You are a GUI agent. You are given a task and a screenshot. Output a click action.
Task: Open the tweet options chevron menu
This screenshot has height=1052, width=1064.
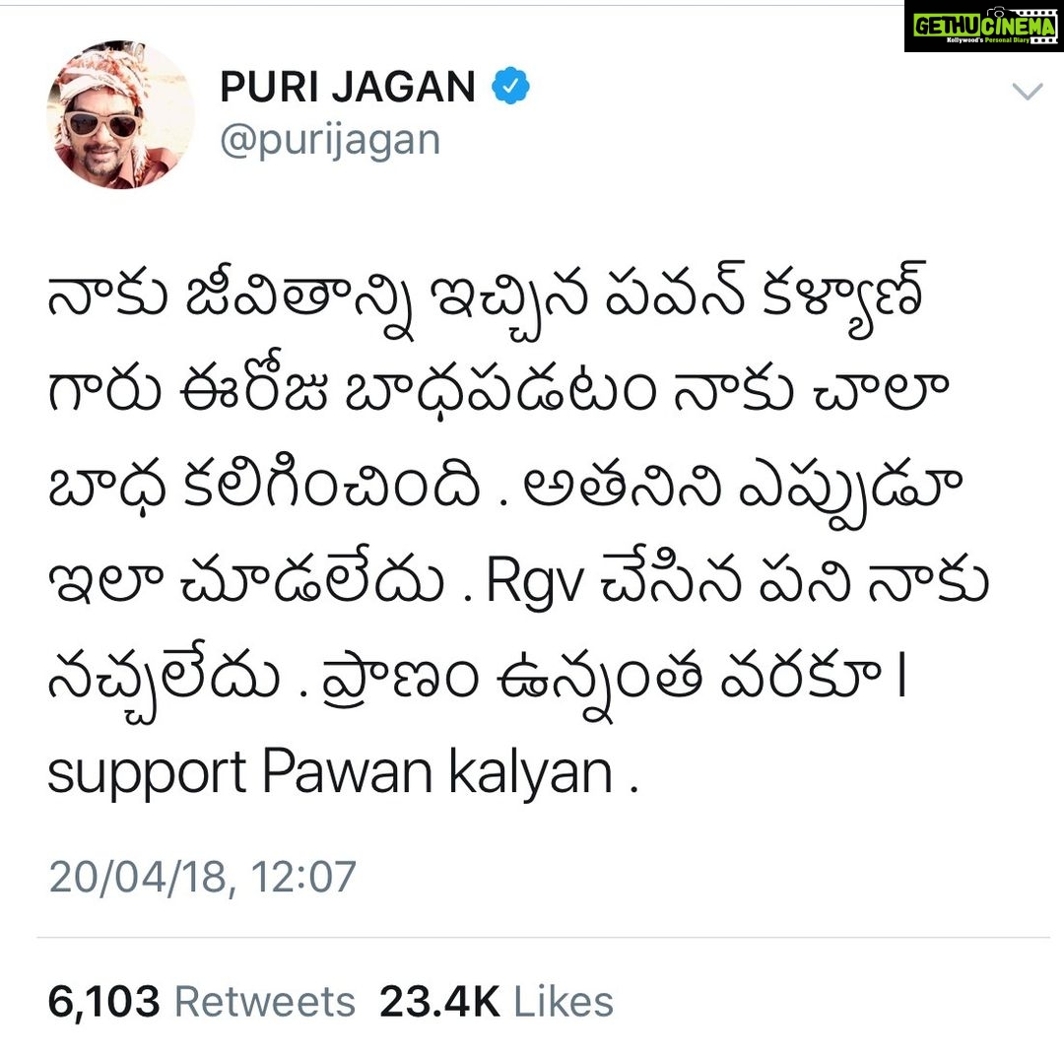click(x=1027, y=91)
